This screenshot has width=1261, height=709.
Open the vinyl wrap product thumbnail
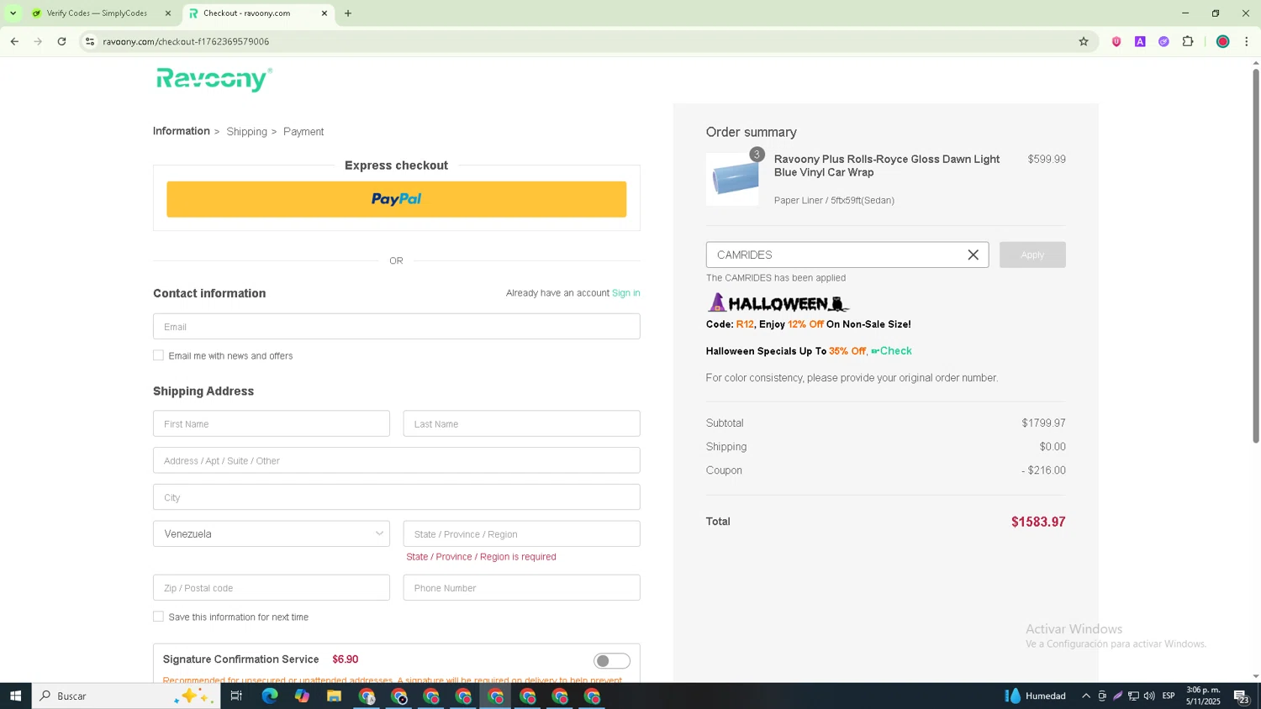click(x=732, y=179)
